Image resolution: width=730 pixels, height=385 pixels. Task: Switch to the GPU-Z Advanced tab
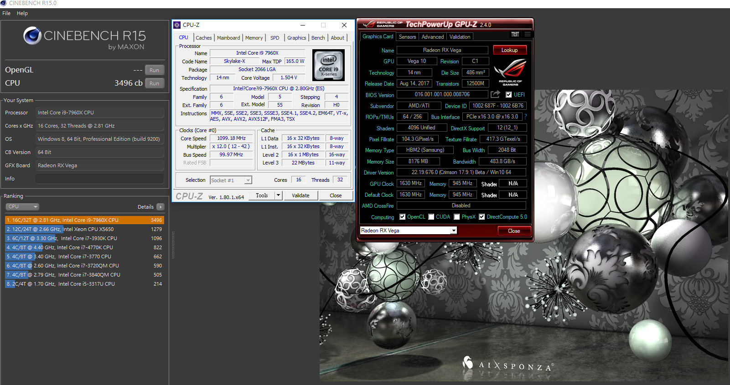tap(433, 37)
